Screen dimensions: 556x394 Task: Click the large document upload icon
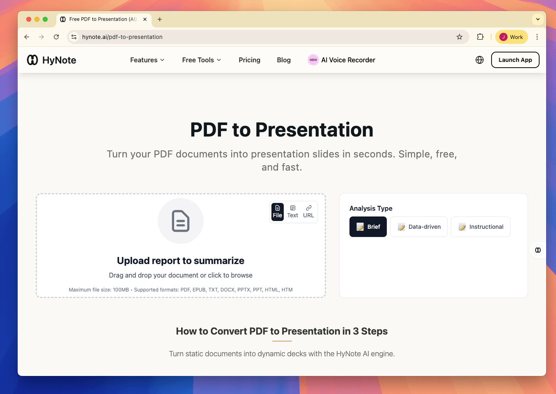(x=181, y=221)
